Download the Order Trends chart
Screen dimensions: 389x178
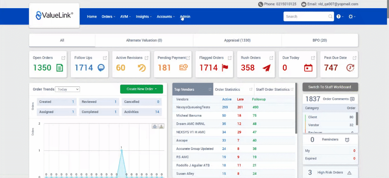coord(161,126)
